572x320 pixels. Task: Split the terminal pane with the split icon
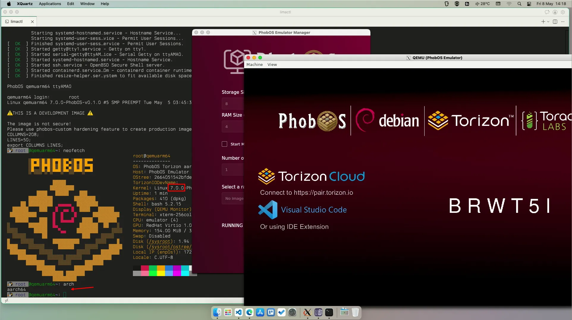(555, 22)
